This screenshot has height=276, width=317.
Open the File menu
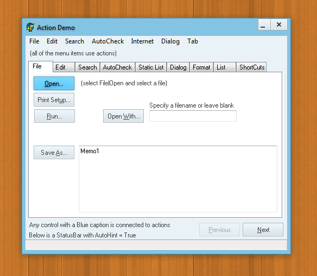click(x=34, y=41)
